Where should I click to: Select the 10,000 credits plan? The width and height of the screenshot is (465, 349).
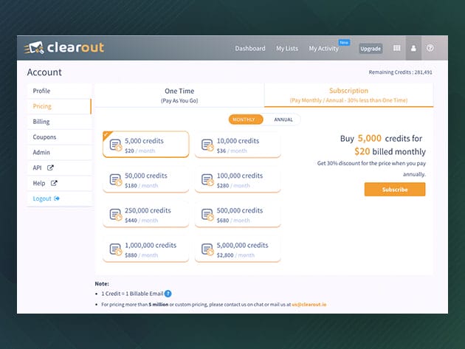(x=238, y=145)
